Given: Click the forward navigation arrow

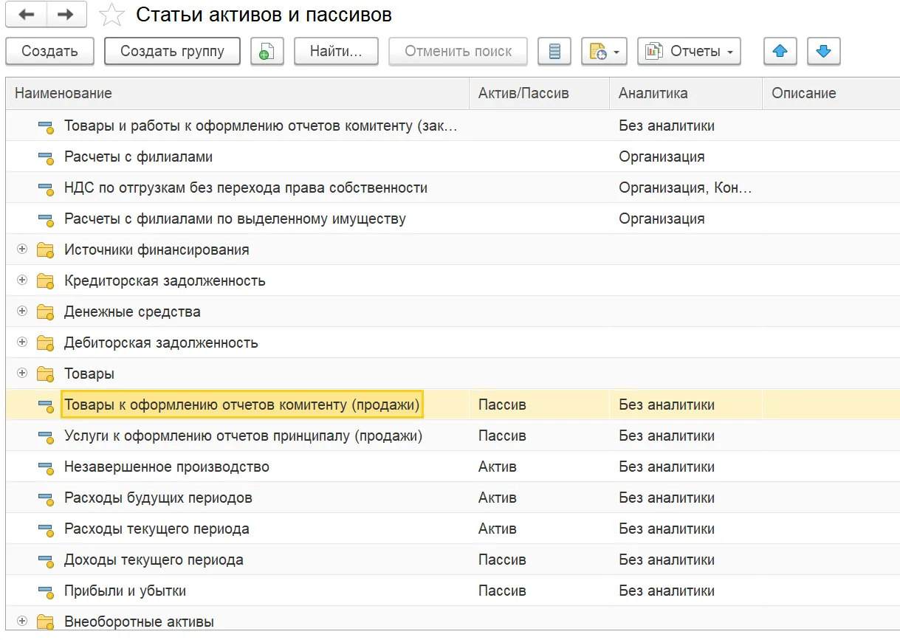Looking at the screenshot, I should pos(66,15).
